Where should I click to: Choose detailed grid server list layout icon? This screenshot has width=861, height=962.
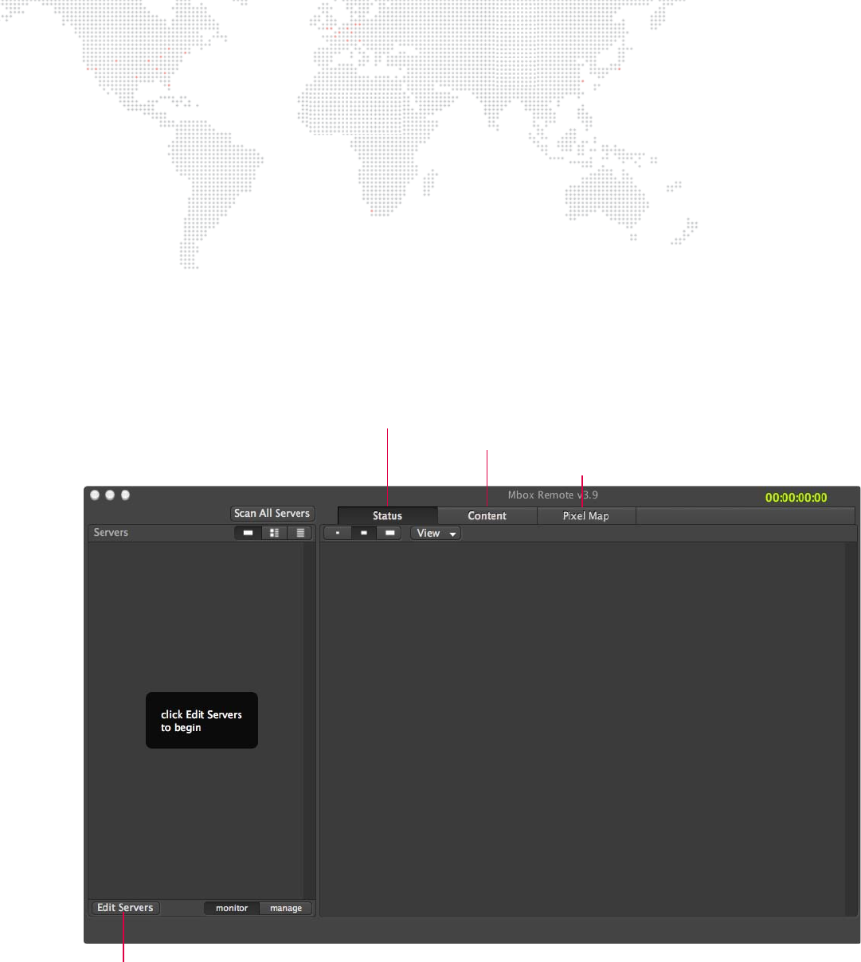point(274,533)
